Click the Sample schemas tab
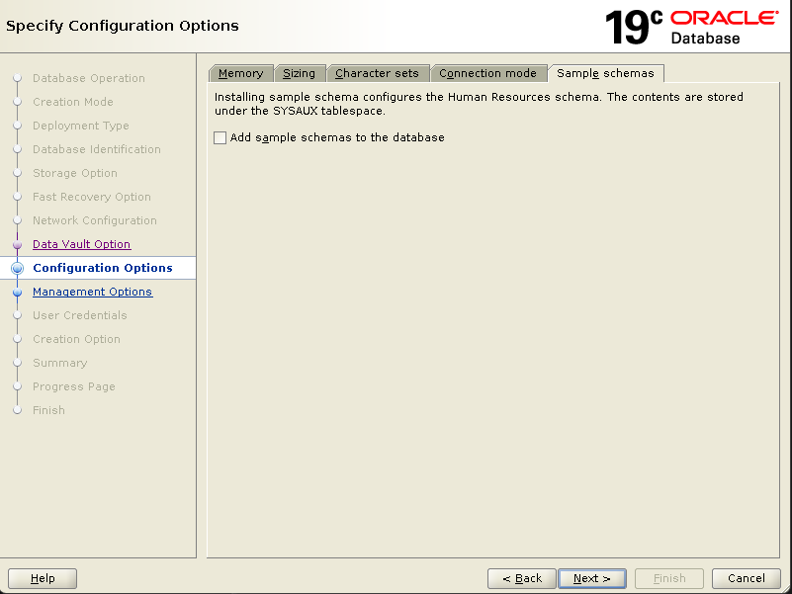This screenshot has height=594, width=792. (x=605, y=73)
